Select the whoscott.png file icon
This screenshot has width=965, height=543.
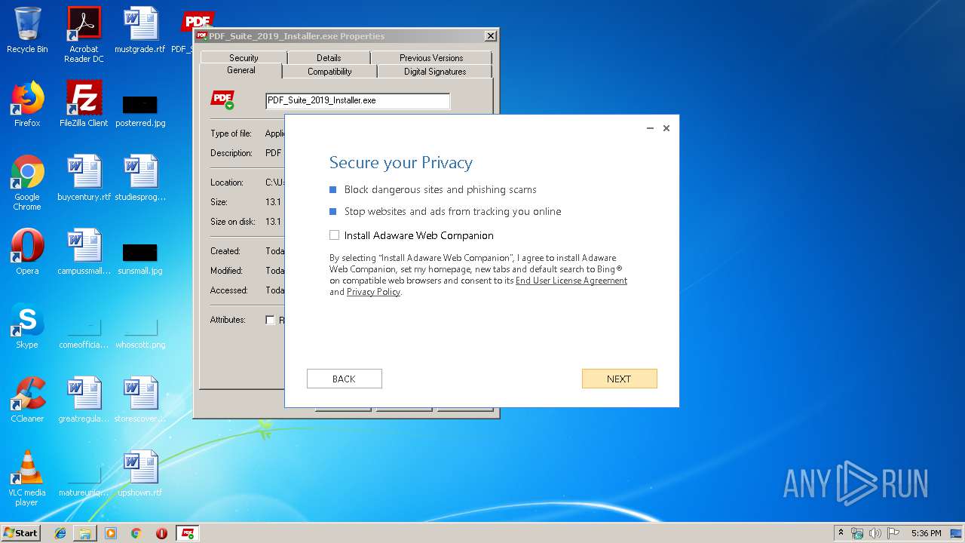(140, 332)
